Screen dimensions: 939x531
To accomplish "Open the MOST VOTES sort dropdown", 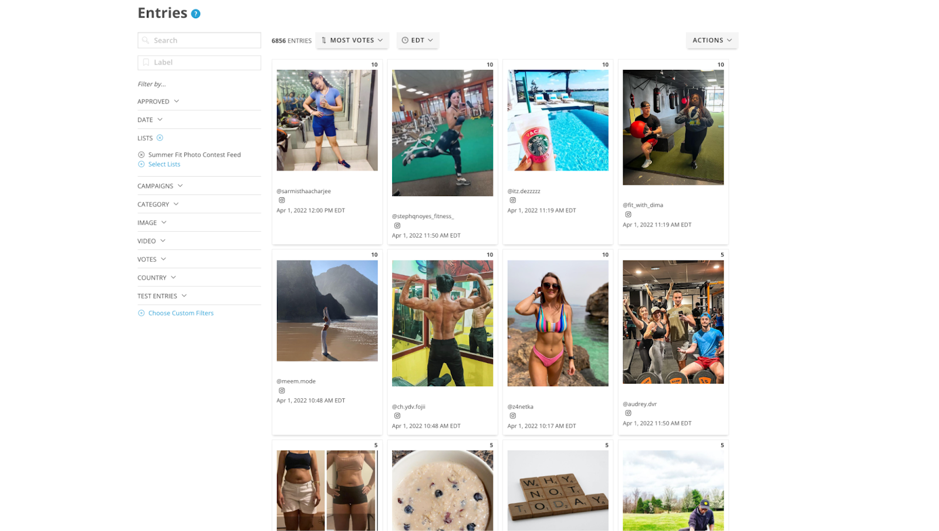I will (352, 40).
